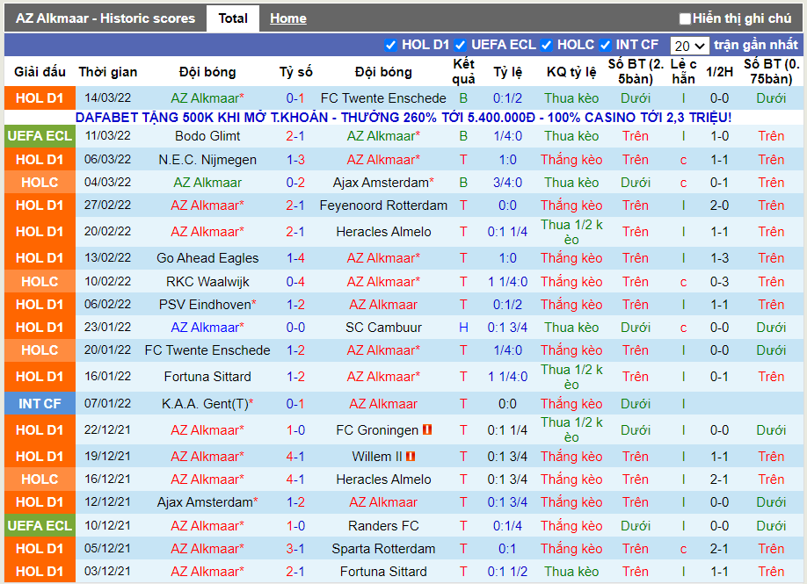Click the Tỷ lệ column header

507,72
